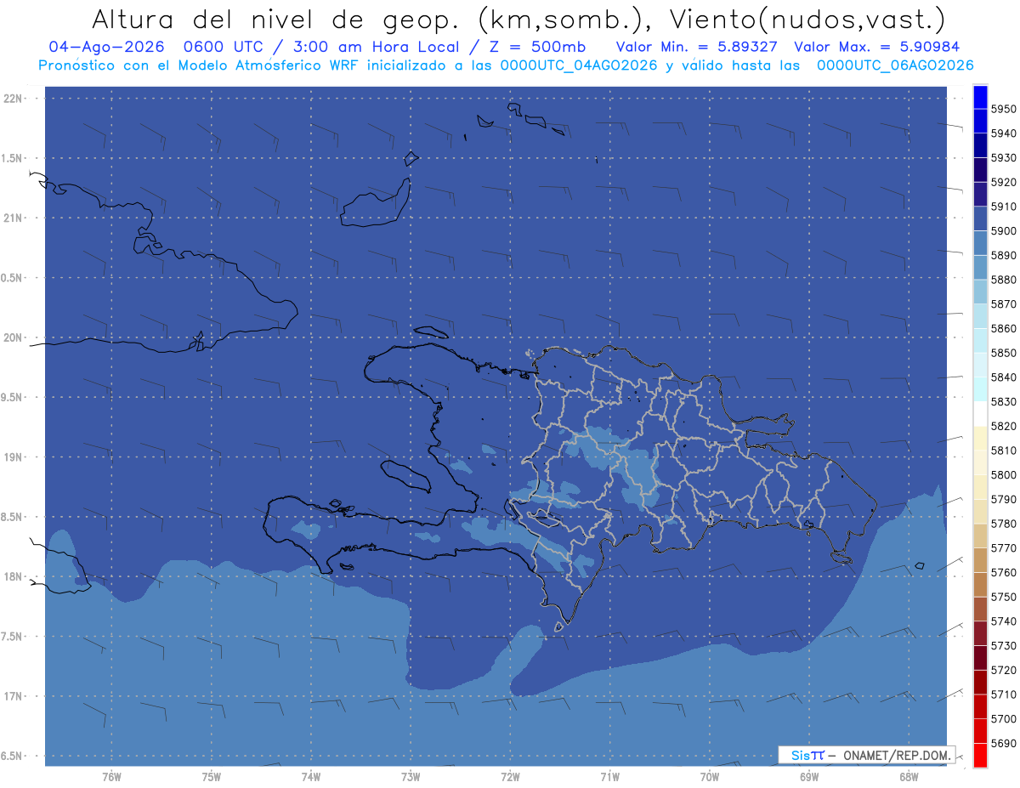Click the legend swatch between 5890 and 5900
The height and width of the screenshot is (788, 1020).
(980, 243)
